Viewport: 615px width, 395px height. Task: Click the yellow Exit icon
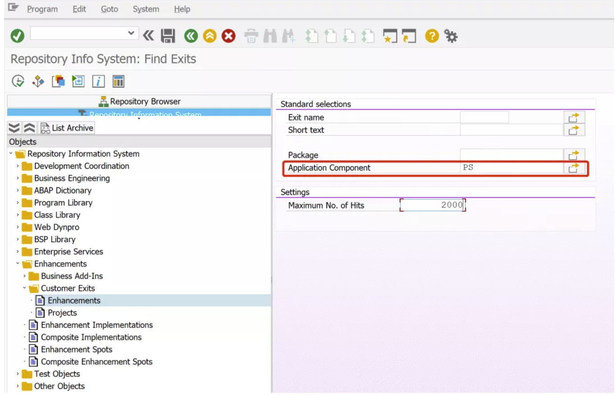click(210, 36)
